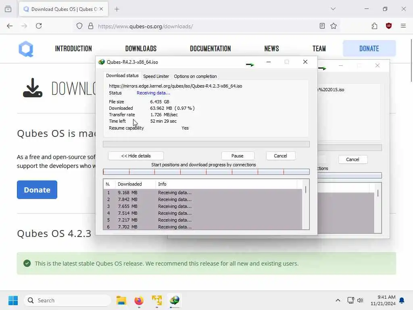Switch to Options on completion tab

[x=195, y=76]
